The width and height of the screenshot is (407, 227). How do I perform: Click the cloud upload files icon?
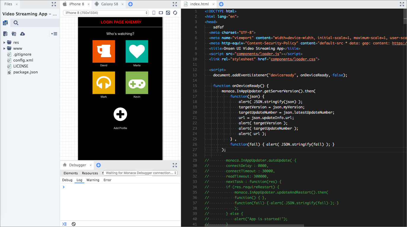pyautogui.click(x=22, y=34)
